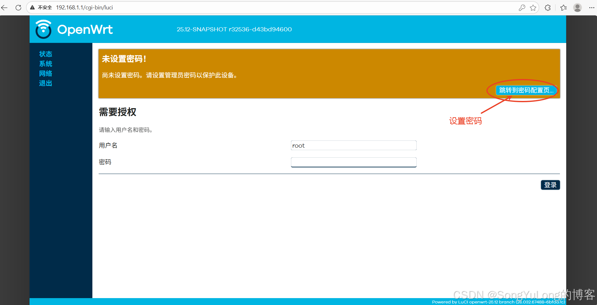This screenshot has height=305, width=597.
Task: Open saved passwords key icon
Action: tap(522, 8)
